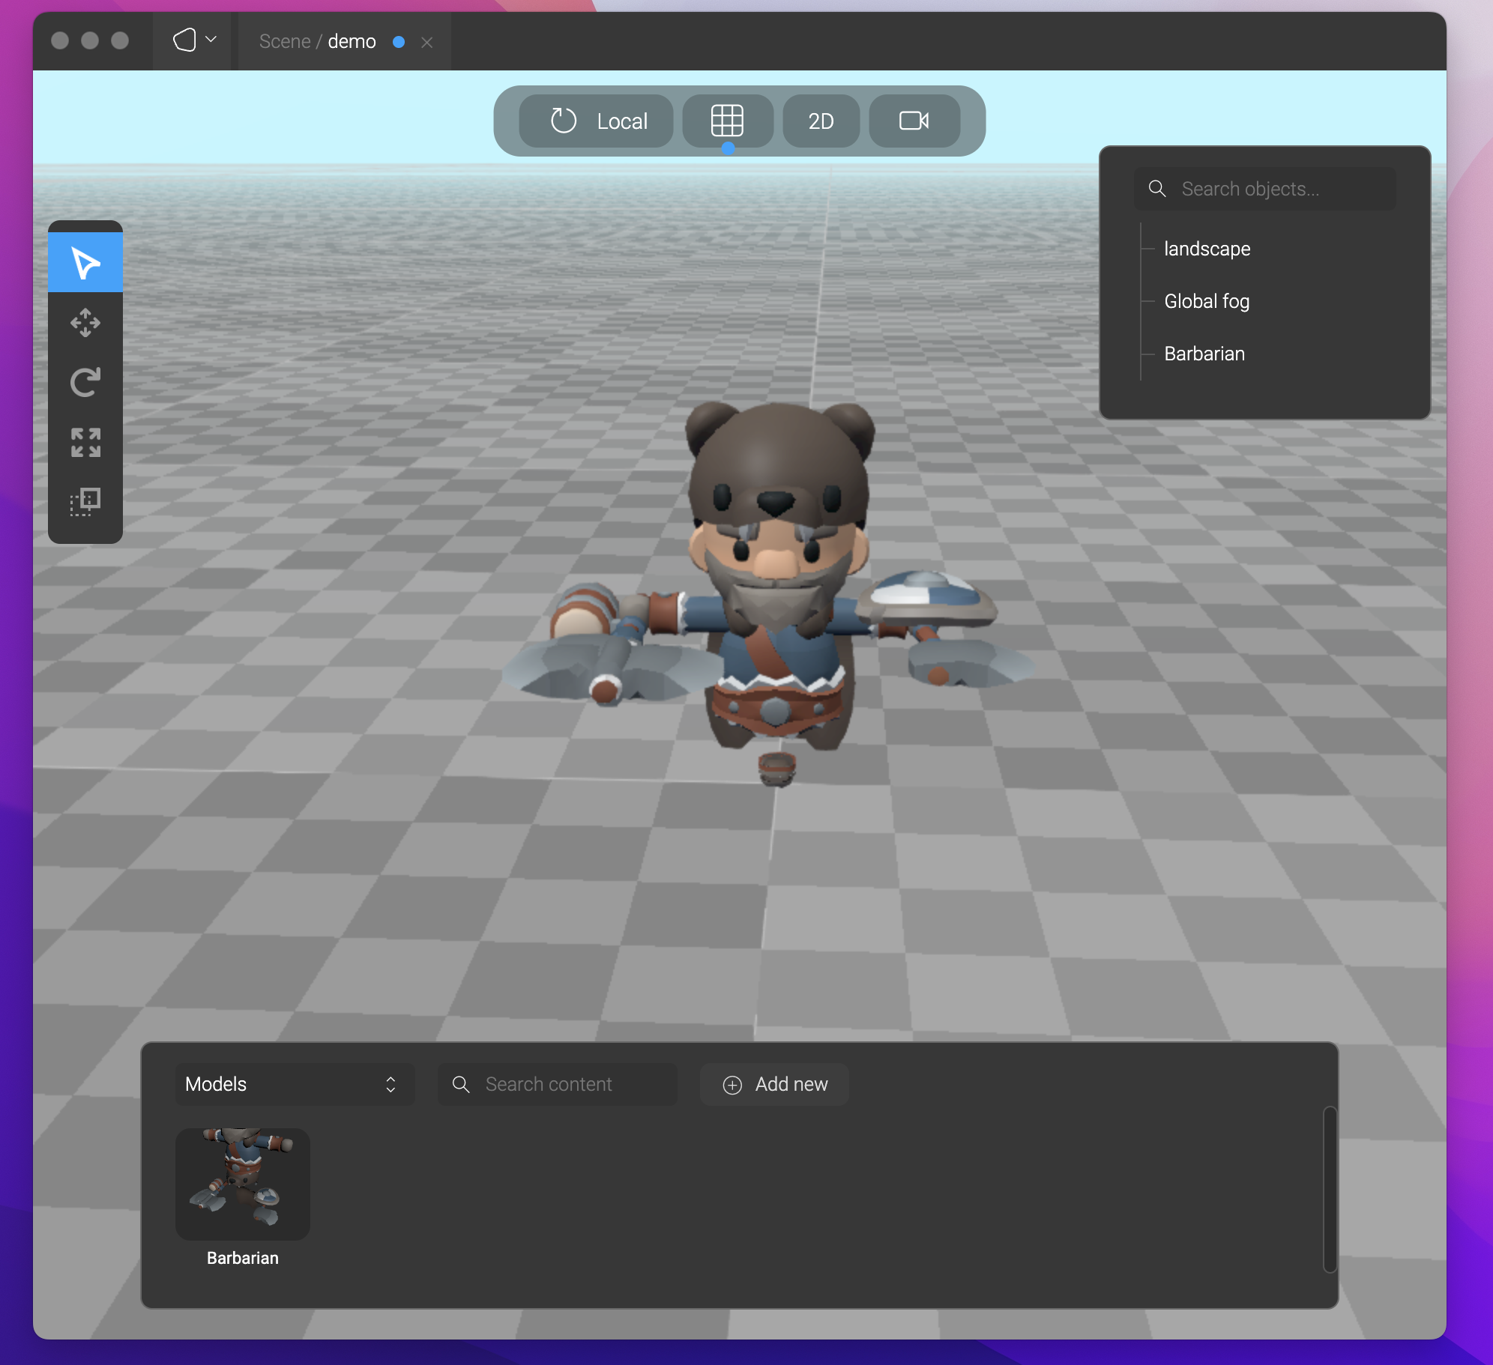Switch to the Scene / demo tab

point(318,41)
